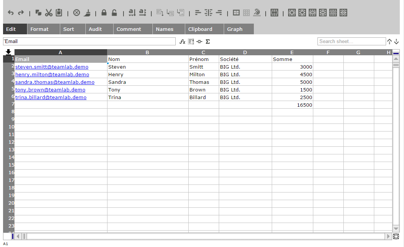Image resolution: width=404 pixels, height=247 pixels.
Task: Activate the Erase cell contents icon
Action: tap(76, 13)
